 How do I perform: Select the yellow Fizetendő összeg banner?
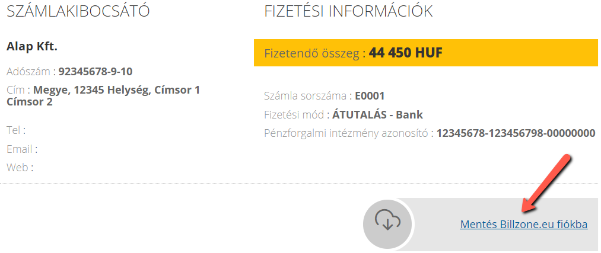click(x=425, y=53)
